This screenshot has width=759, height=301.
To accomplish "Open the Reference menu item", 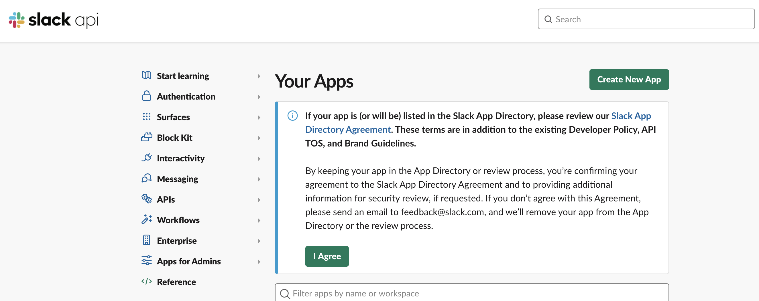I will click(x=176, y=282).
